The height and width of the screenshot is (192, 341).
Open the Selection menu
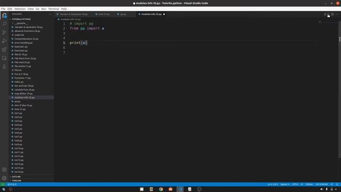[20, 9]
